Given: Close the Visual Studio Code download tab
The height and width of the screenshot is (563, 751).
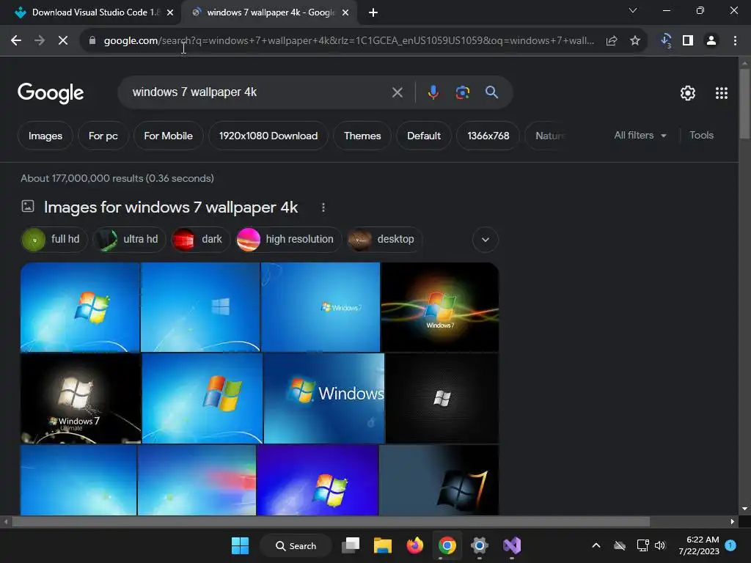Looking at the screenshot, I should point(170,13).
